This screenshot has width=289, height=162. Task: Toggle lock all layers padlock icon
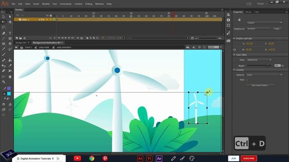[x=51, y=16]
